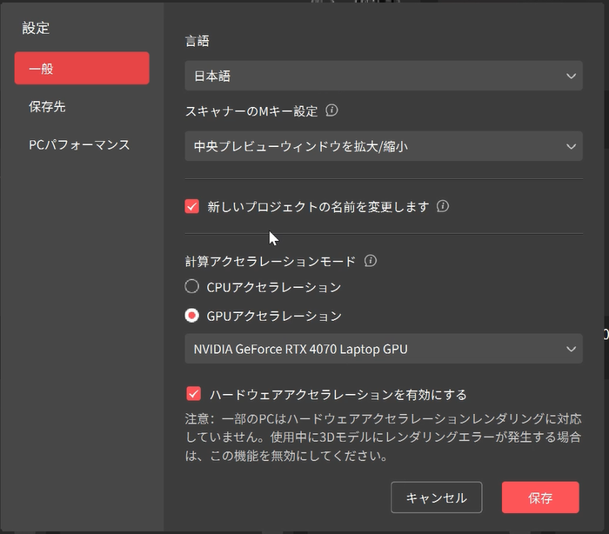Select the CPUアクセラレーション radio button
Viewport: 609px width, 534px height.
(x=192, y=287)
